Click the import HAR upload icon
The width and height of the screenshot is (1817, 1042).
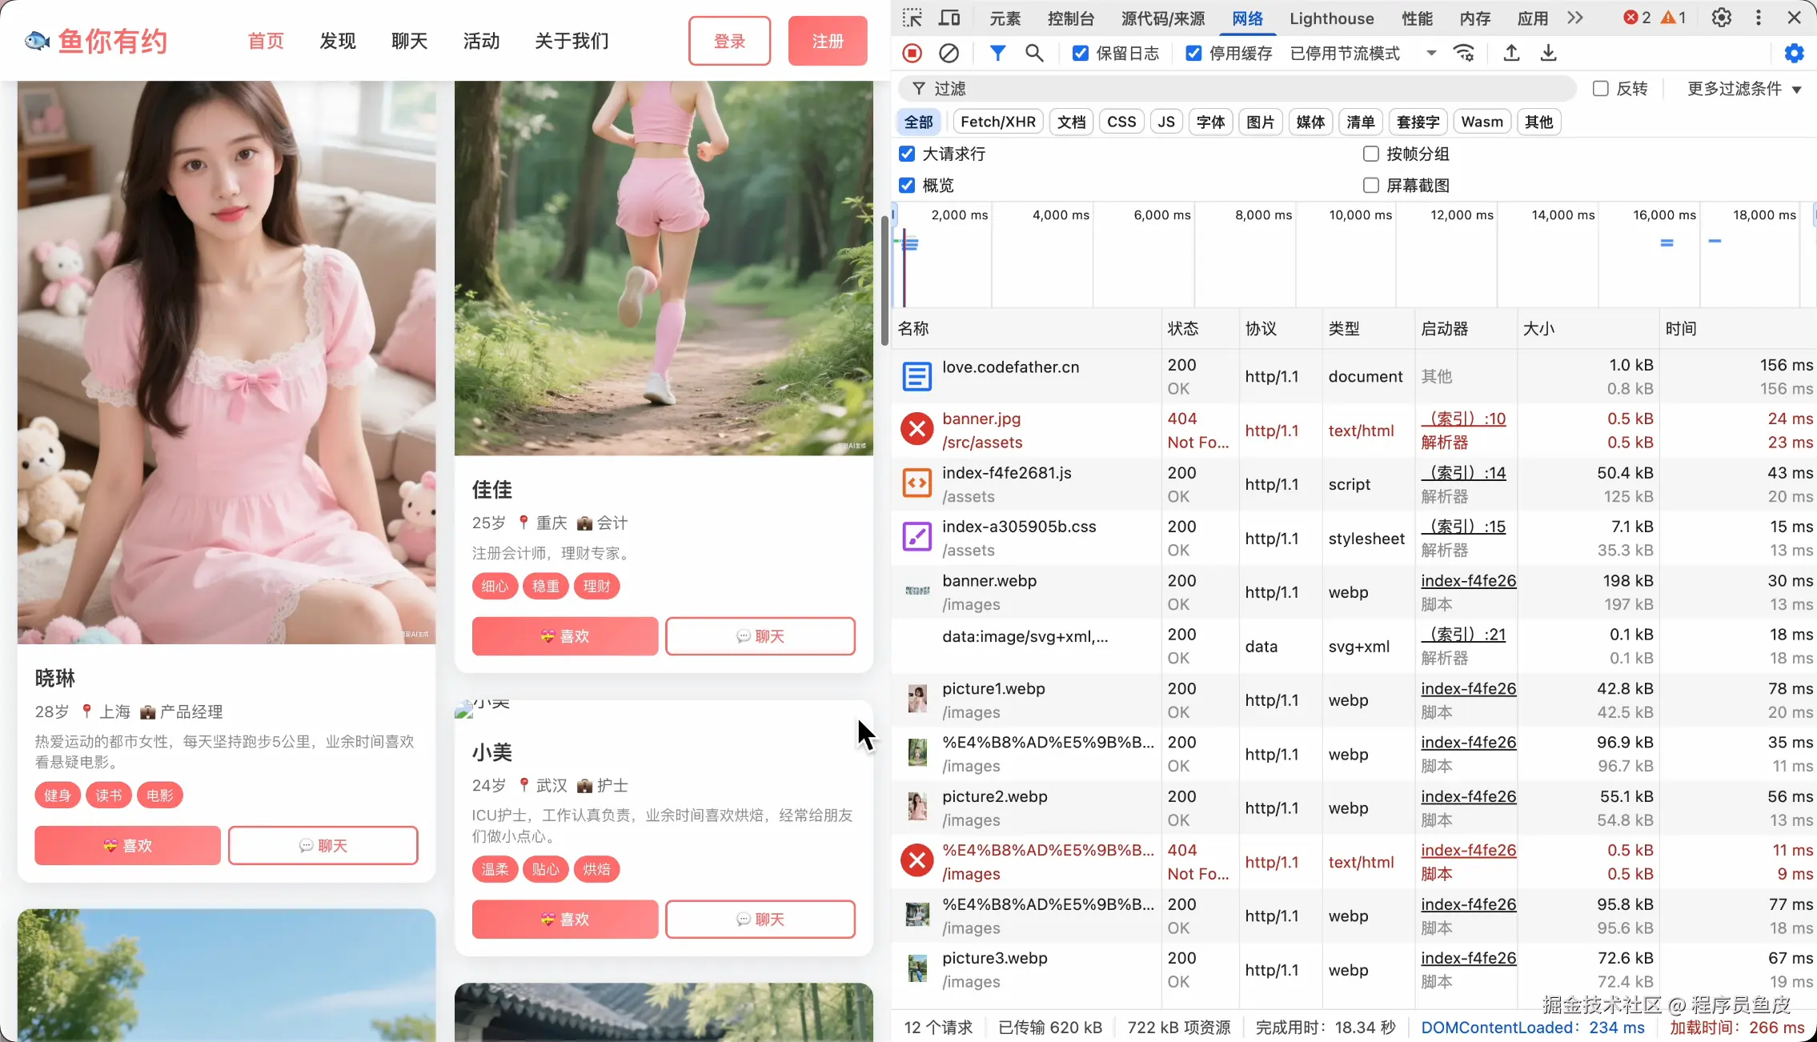[1510, 53]
